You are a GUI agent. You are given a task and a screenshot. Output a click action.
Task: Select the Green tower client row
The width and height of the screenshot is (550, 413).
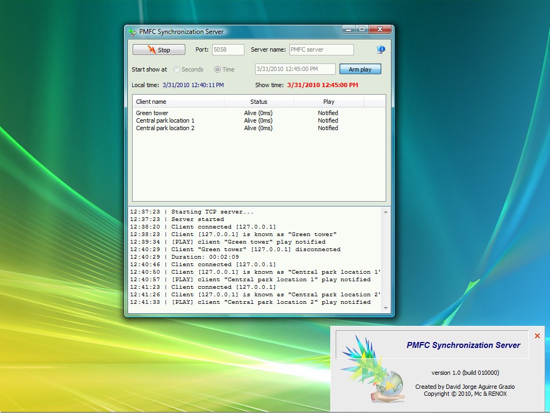pyautogui.click(x=259, y=113)
